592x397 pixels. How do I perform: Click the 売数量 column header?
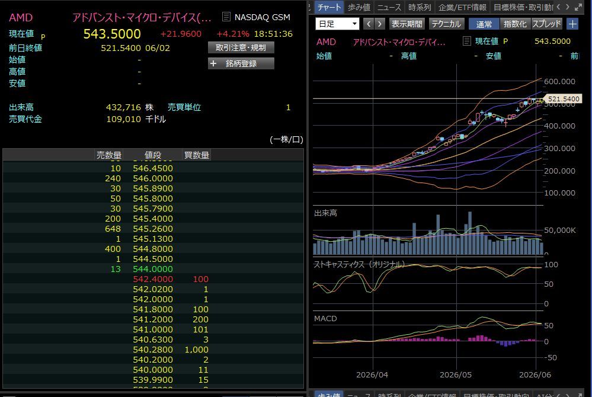tap(108, 155)
